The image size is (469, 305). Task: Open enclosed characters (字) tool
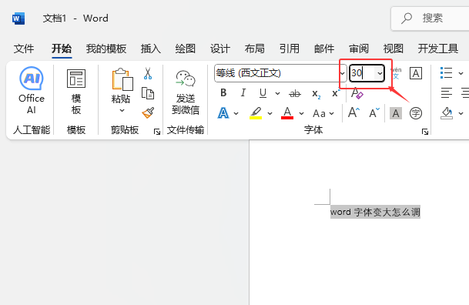[x=416, y=113]
